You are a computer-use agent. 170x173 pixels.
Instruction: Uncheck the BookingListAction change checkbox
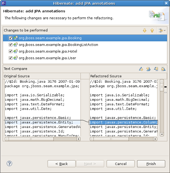(x=10, y=45)
